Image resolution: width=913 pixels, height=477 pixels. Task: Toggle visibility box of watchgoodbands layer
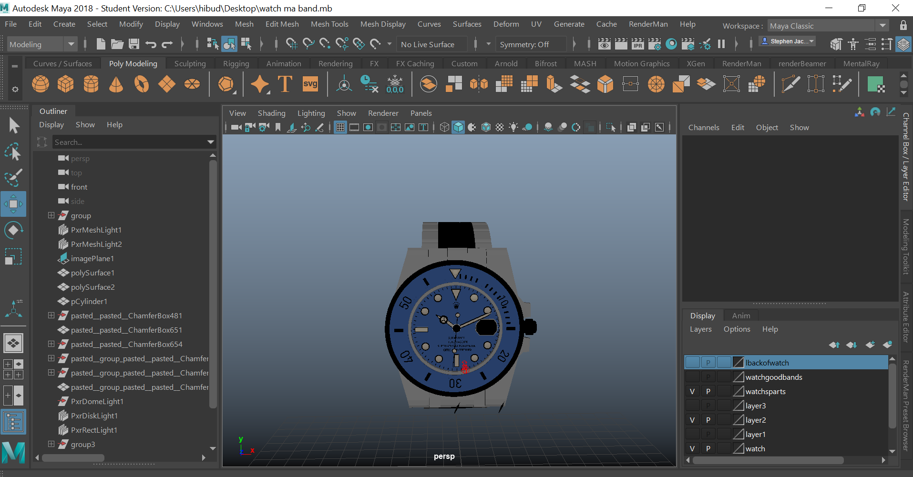pyautogui.click(x=692, y=377)
